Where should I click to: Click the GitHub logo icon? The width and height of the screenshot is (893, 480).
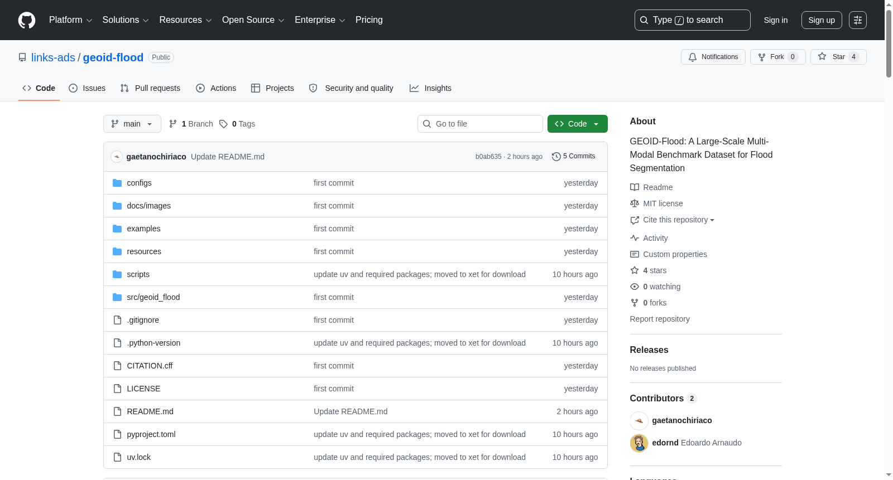point(27,20)
